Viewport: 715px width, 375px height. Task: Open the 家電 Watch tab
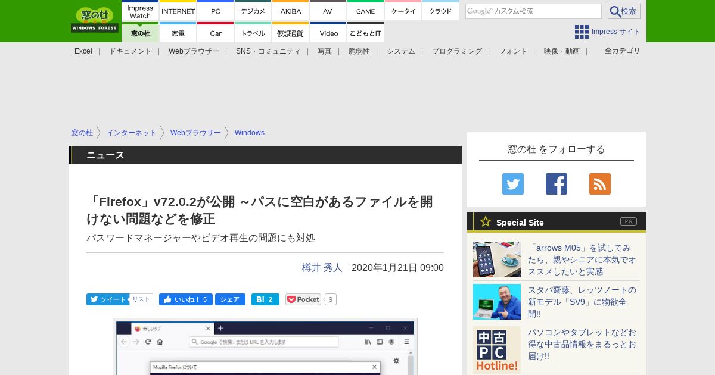[x=178, y=33]
